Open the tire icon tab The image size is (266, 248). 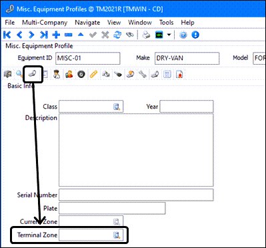click(x=81, y=75)
